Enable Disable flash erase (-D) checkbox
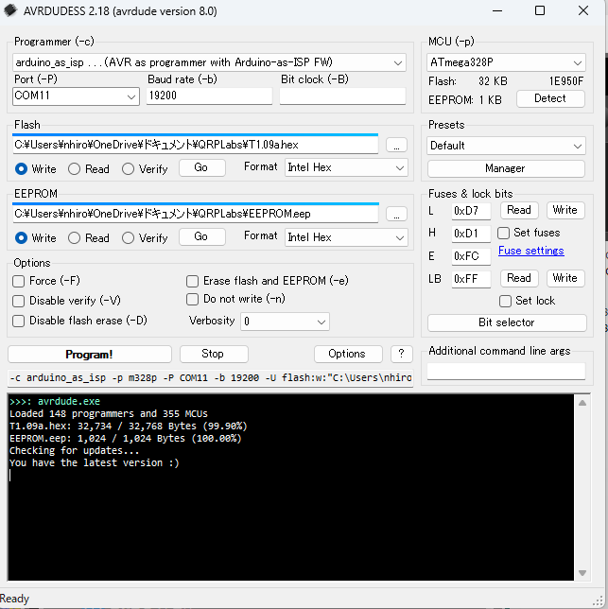 [x=18, y=321]
